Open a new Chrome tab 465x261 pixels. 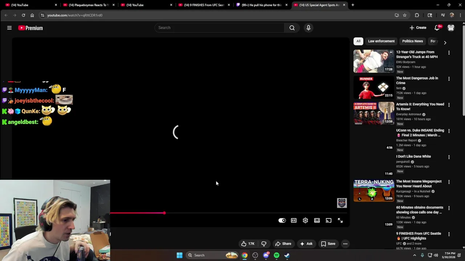(x=353, y=5)
